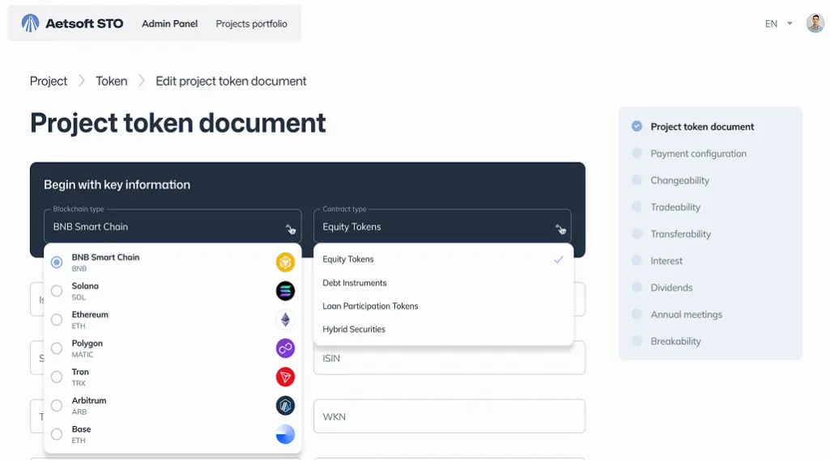Choose Hybrid Securities from the list
This screenshot has height=460, width=830.
point(354,329)
